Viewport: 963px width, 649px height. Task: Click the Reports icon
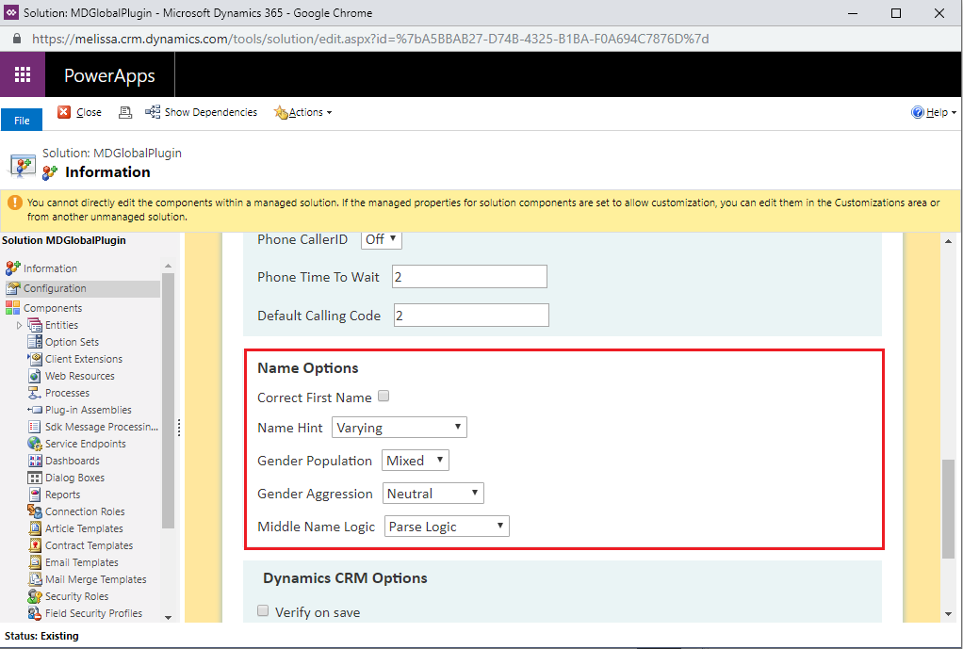pos(35,495)
